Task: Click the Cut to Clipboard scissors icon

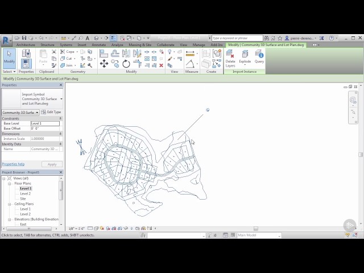Action: 54,52
